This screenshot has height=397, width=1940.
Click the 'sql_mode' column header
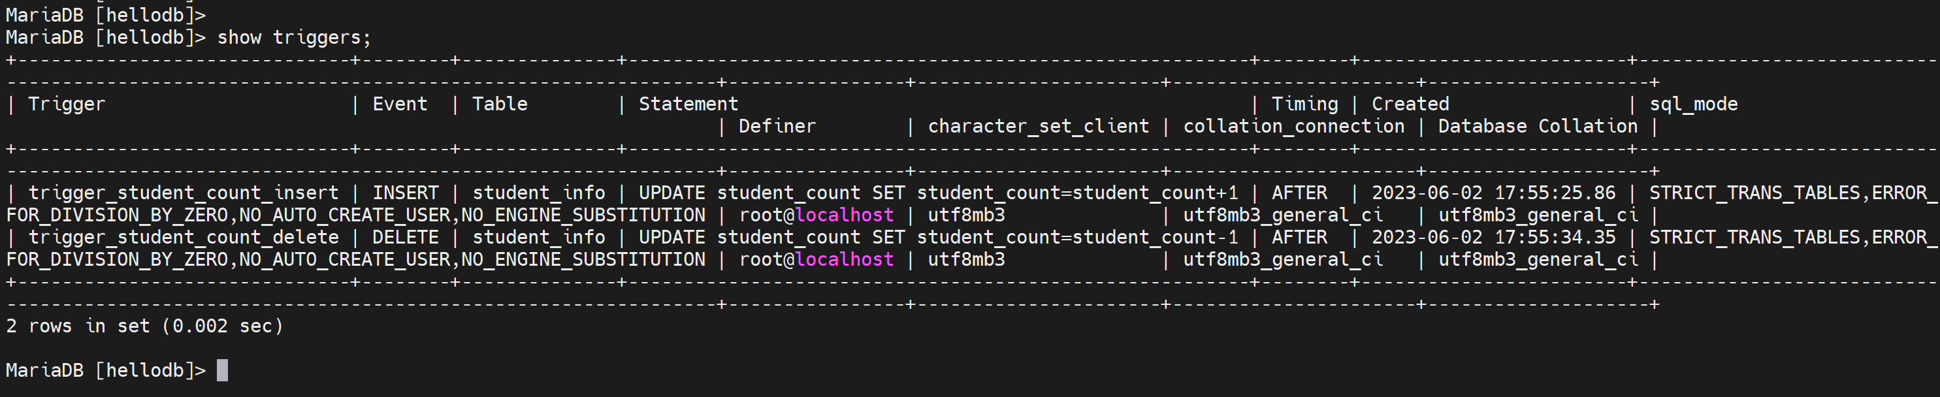(1694, 104)
